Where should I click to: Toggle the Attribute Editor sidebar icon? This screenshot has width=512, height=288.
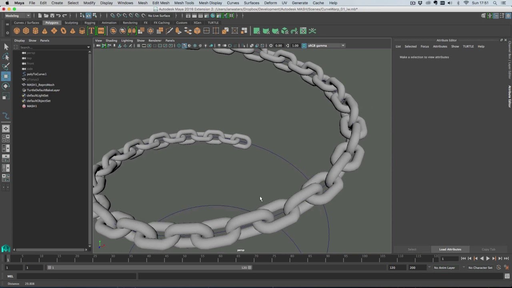pyautogui.click(x=496, y=16)
